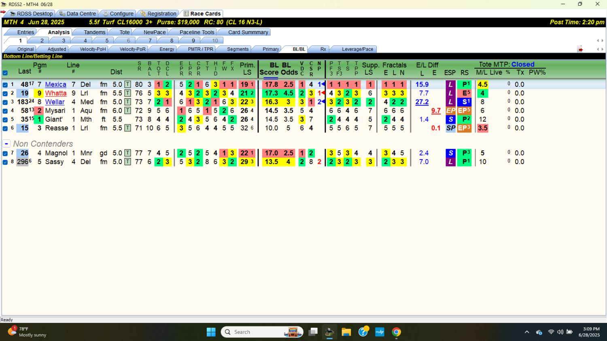Click the Windows taskbar Search box
Viewport: 607px width, 341px height.
[x=262, y=332]
